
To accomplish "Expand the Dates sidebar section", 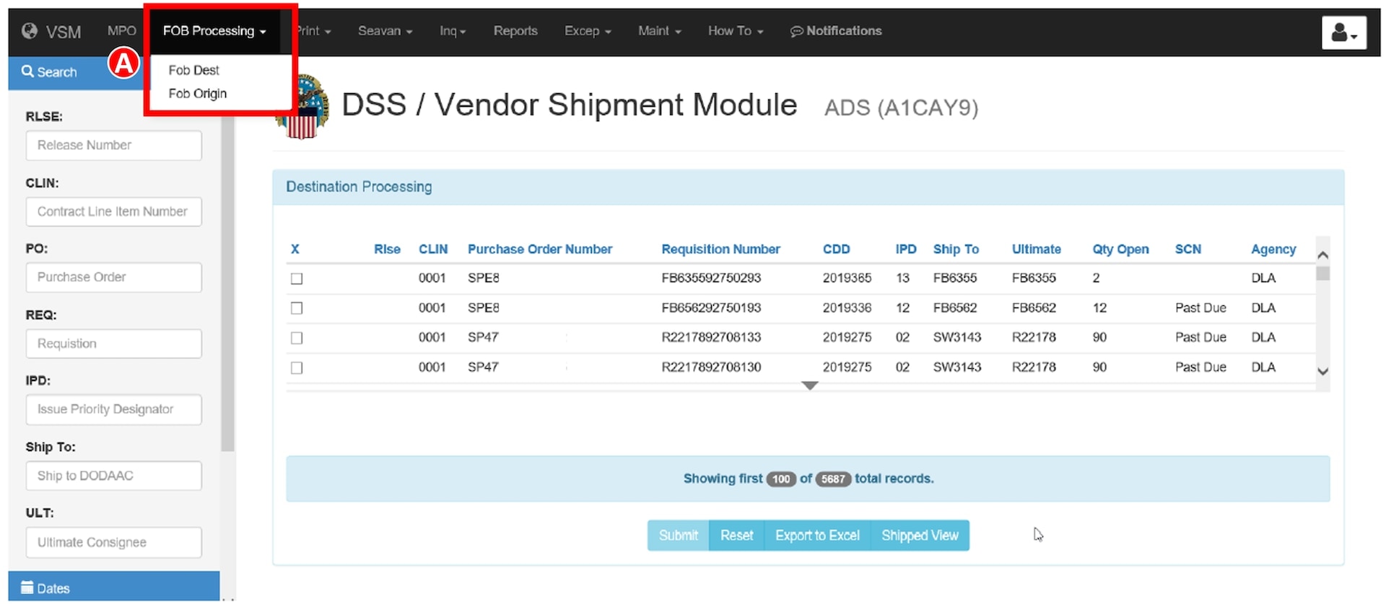I will (x=113, y=587).
